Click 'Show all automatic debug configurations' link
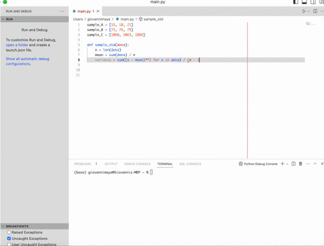Viewport: 324px width, 246px height. coord(28,62)
